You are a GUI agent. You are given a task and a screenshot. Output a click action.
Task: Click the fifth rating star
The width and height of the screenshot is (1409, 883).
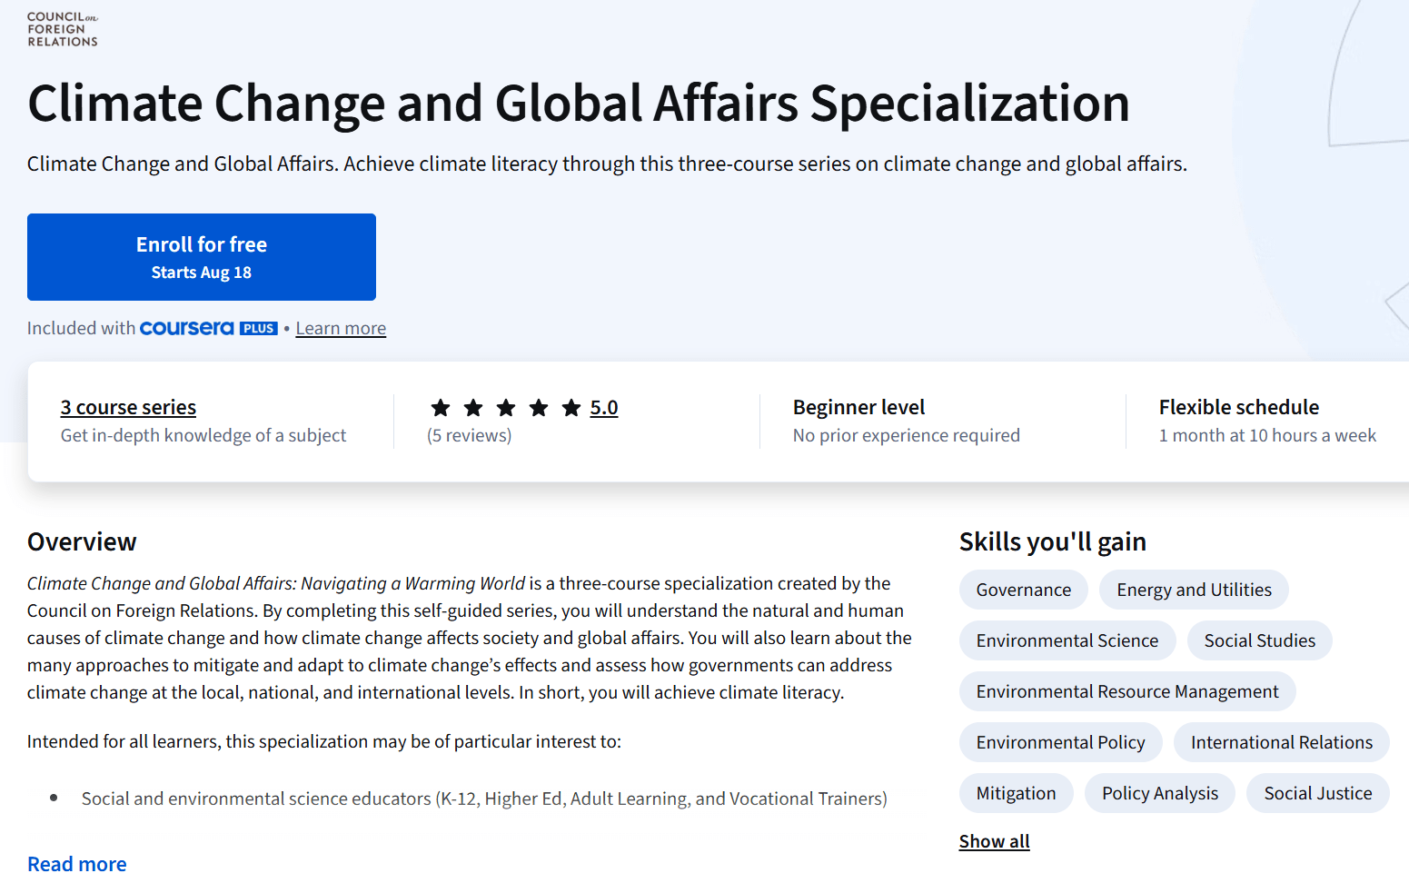coord(571,408)
